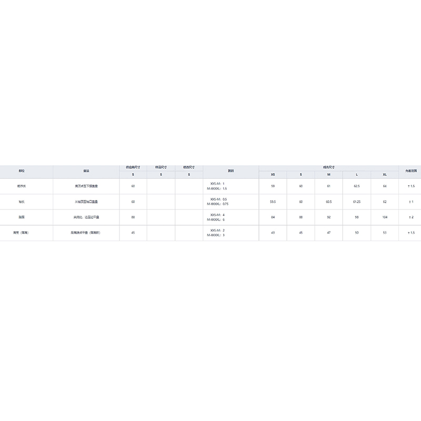Select the 59.5 value under XS
This screenshot has height=421, width=421.
coord(273,202)
